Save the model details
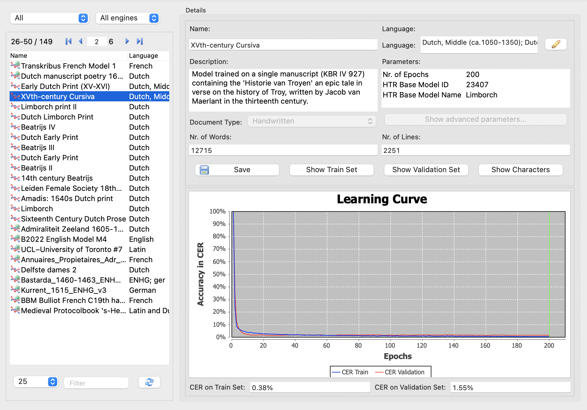 pos(237,170)
